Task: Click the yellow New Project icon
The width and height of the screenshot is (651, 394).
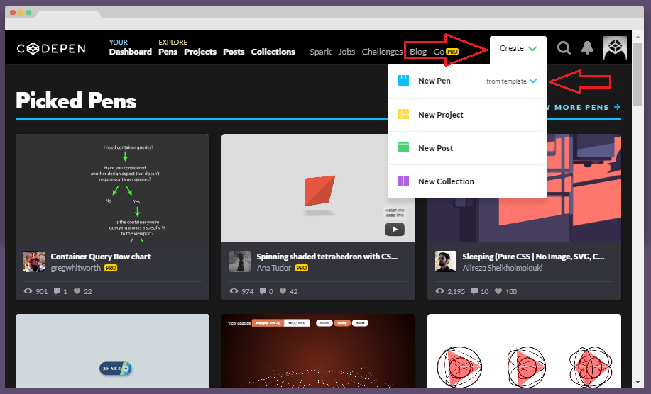Action: (x=403, y=114)
